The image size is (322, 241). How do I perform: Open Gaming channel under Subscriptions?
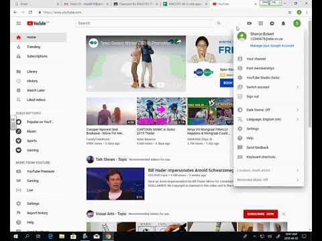[x=38, y=150]
